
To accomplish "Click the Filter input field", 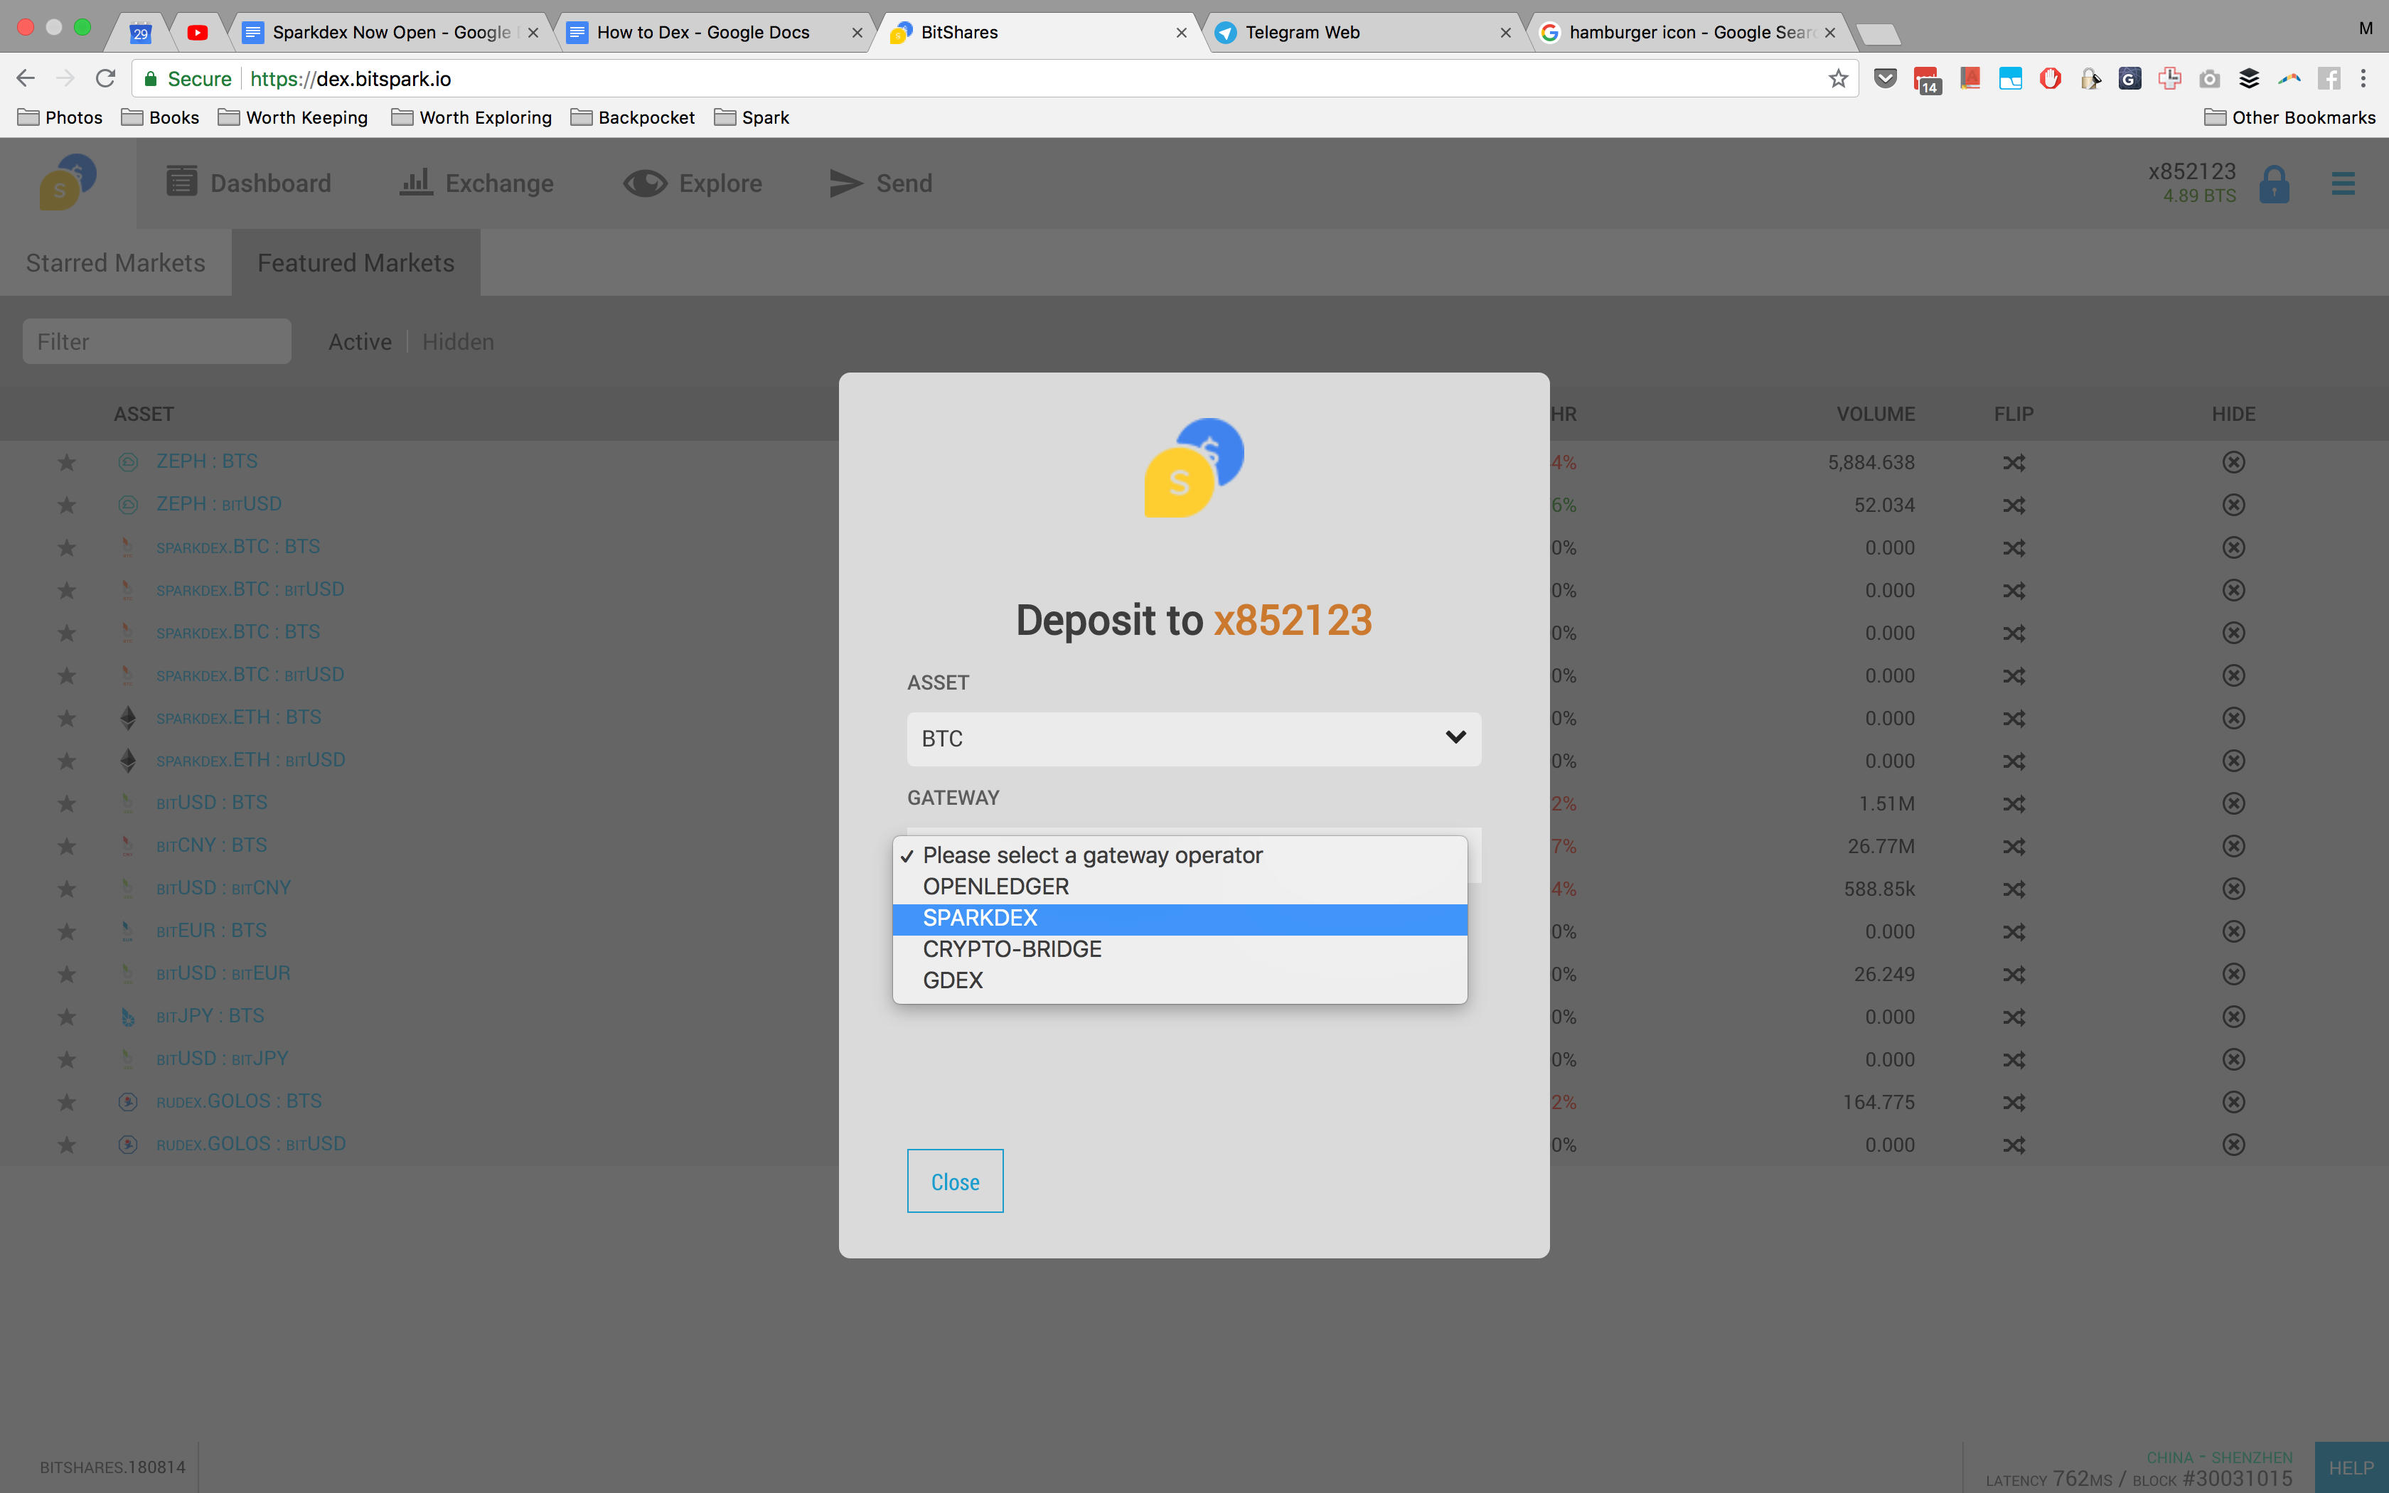I will pos(157,342).
